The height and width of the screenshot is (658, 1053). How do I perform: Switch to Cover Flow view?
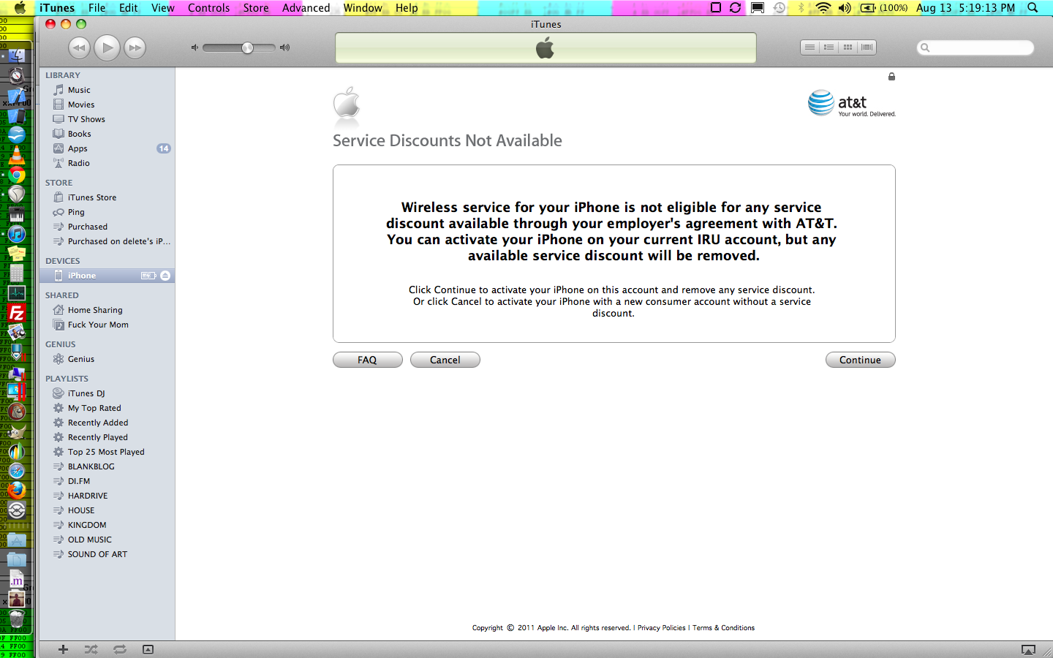click(867, 48)
